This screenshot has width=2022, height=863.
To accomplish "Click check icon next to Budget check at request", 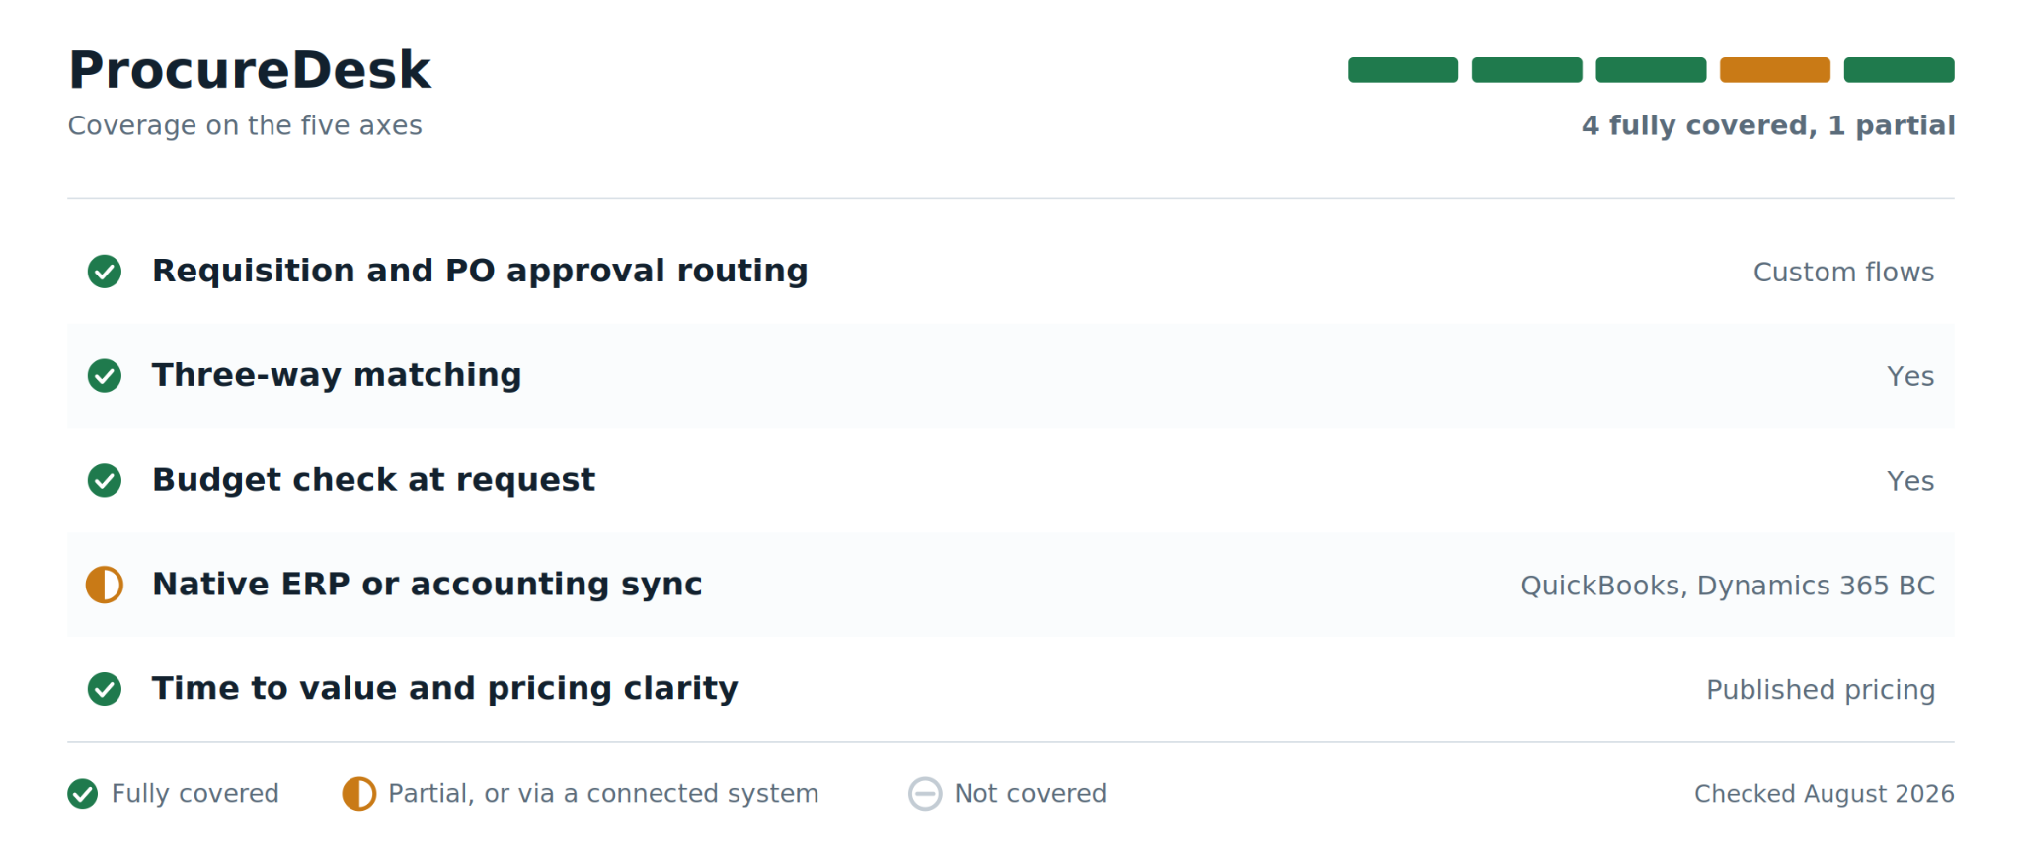I will coord(105,481).
